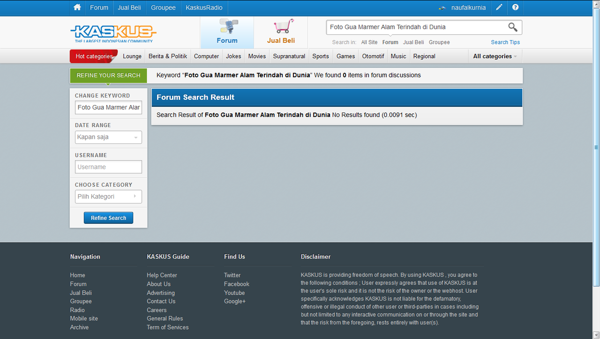Open the Careers link
Screen dimensions: 600x339
coord(157,310)
